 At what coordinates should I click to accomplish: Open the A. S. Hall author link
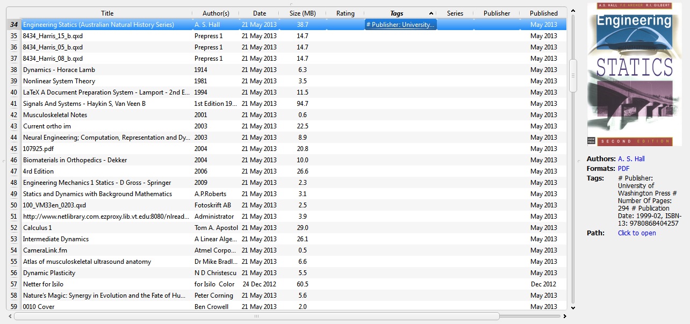click(x=631, y=159)
